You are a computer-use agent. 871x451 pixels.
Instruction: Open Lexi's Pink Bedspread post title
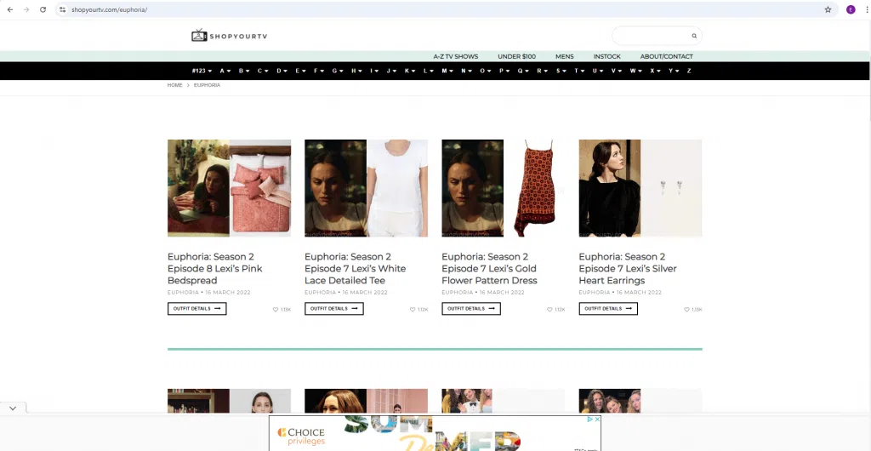tap(215, 269)
